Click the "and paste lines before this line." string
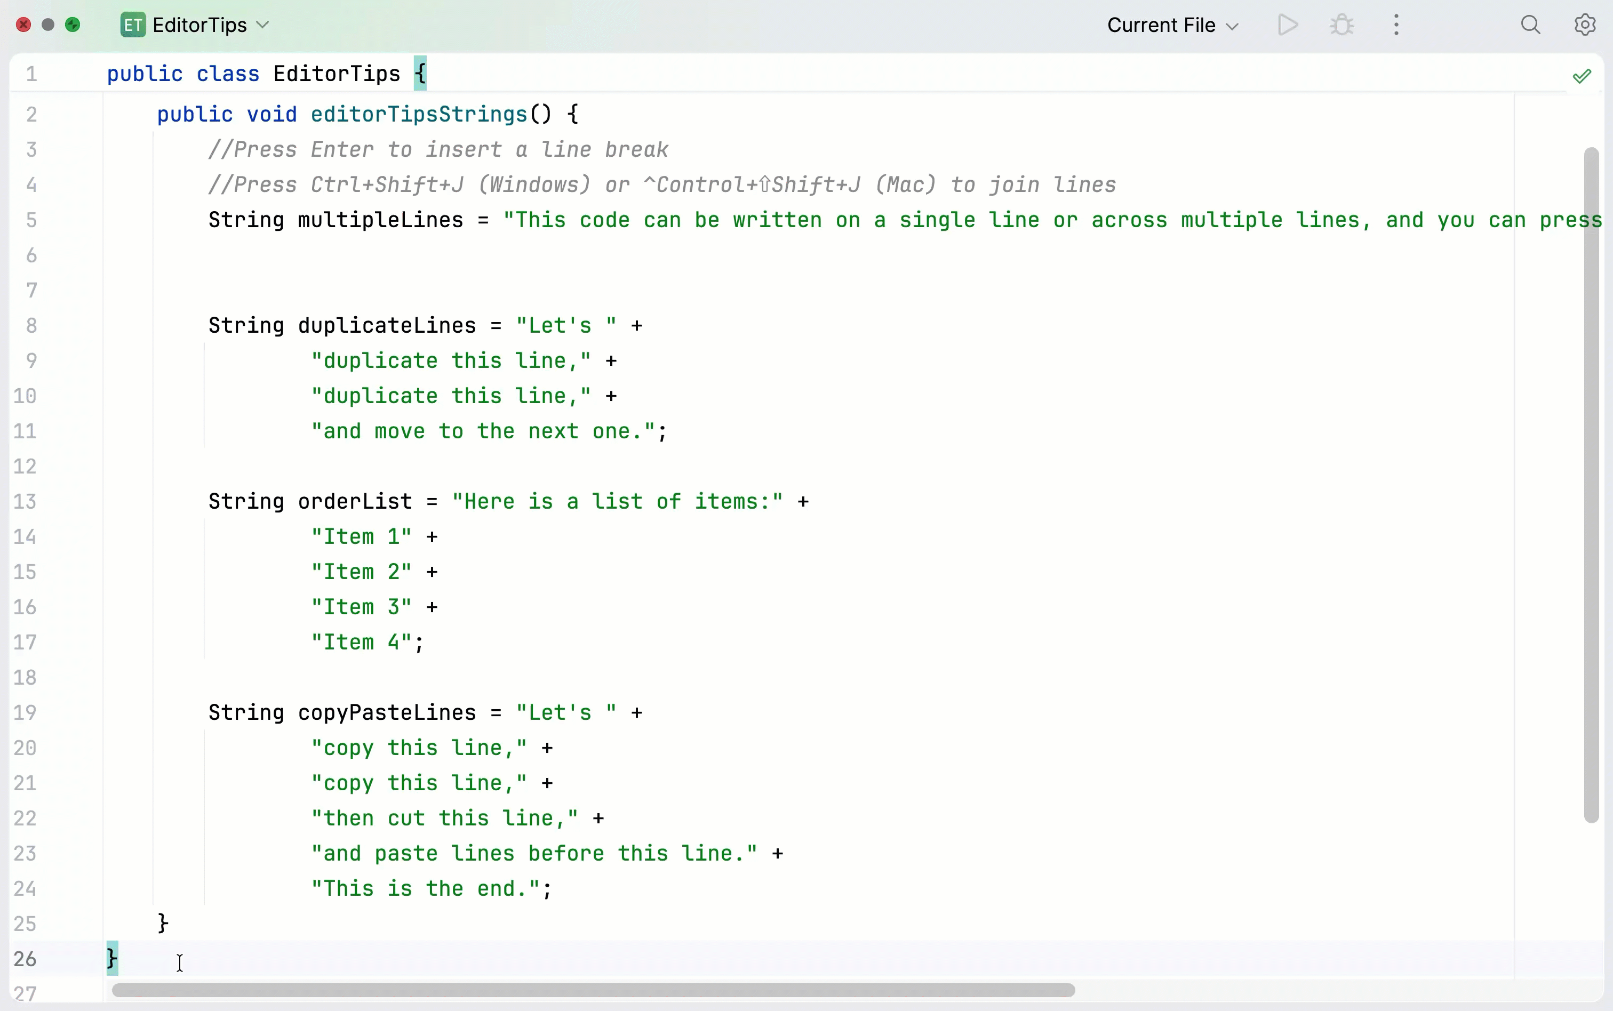This screenshot has width=1613, height=1011. point(534,854)
